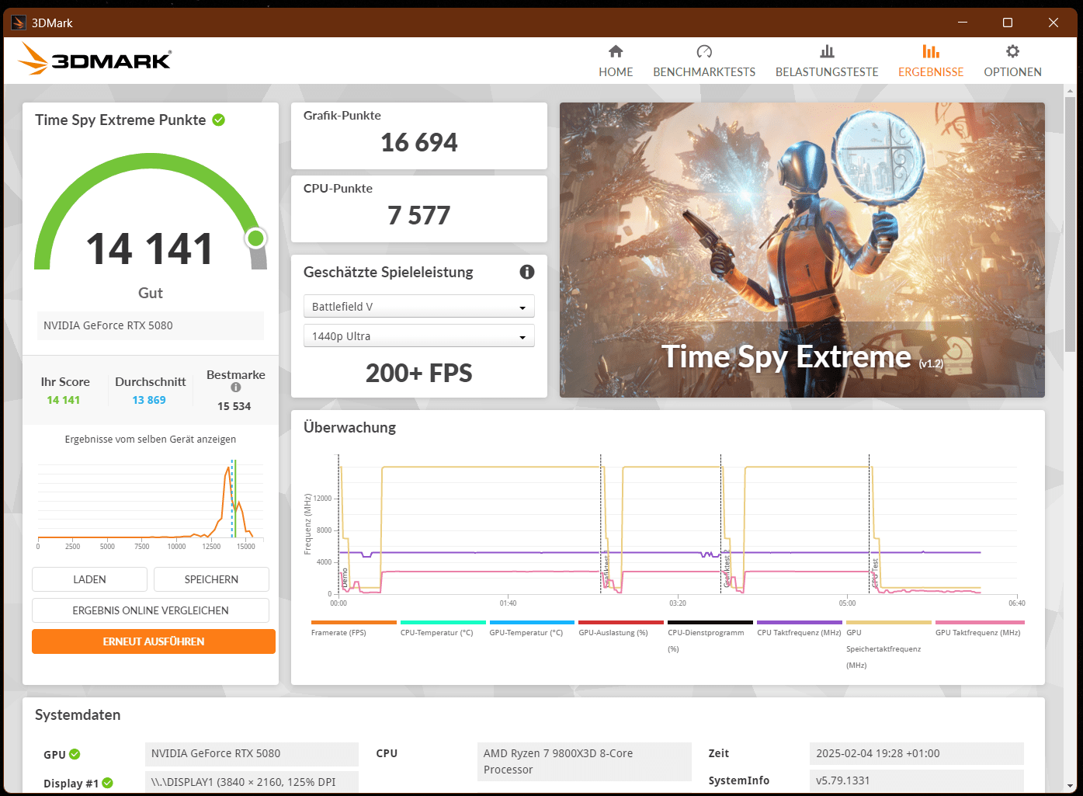Click green checkmark beside Time Spy Extreme Punkte
The height and width of the screenshot is (796, 1083).
(219, 120)
